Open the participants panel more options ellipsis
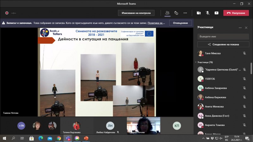Viewport: 253px width, 142px height. pyautogui.click(x=240, y=28)
